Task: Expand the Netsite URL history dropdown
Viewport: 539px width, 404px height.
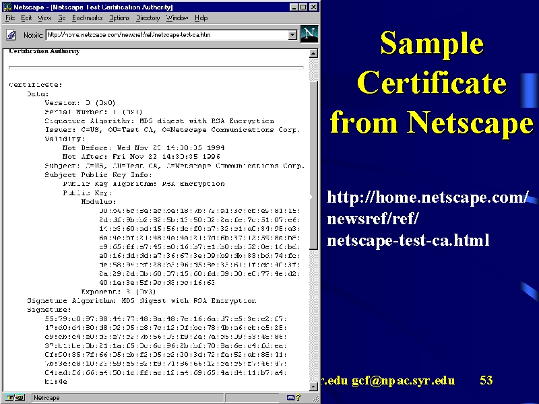Action: click(x=292, y=35)
